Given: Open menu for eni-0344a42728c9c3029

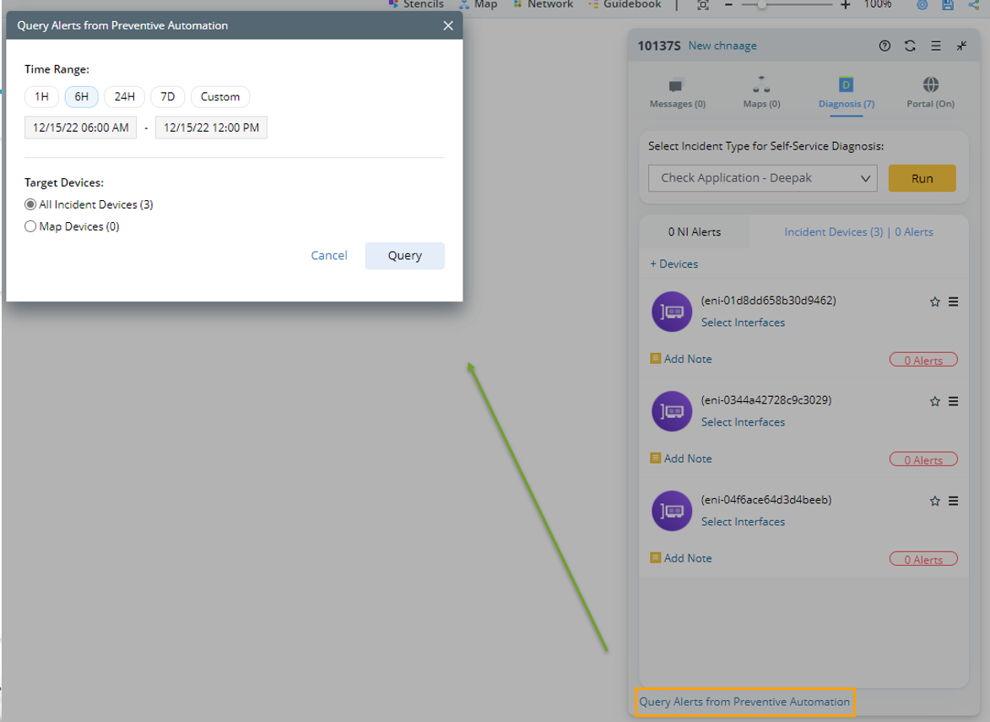Looking at the screenshot, I should tap(954, 401).
